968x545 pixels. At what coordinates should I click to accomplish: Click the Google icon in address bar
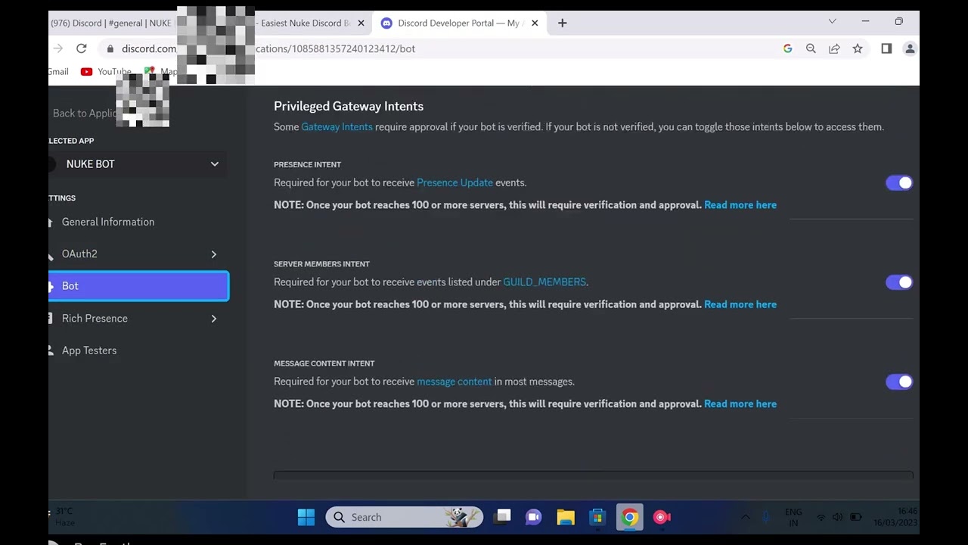(x=787, y=48)
